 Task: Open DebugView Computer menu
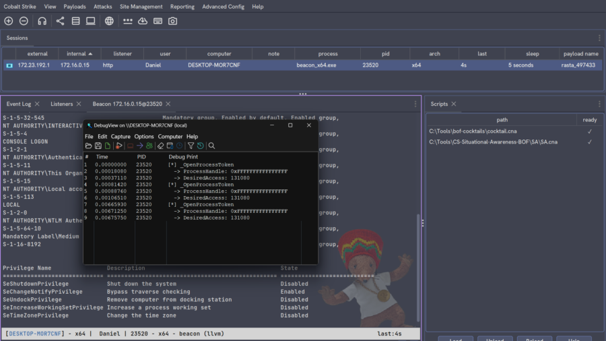click(x=170, y=137)
